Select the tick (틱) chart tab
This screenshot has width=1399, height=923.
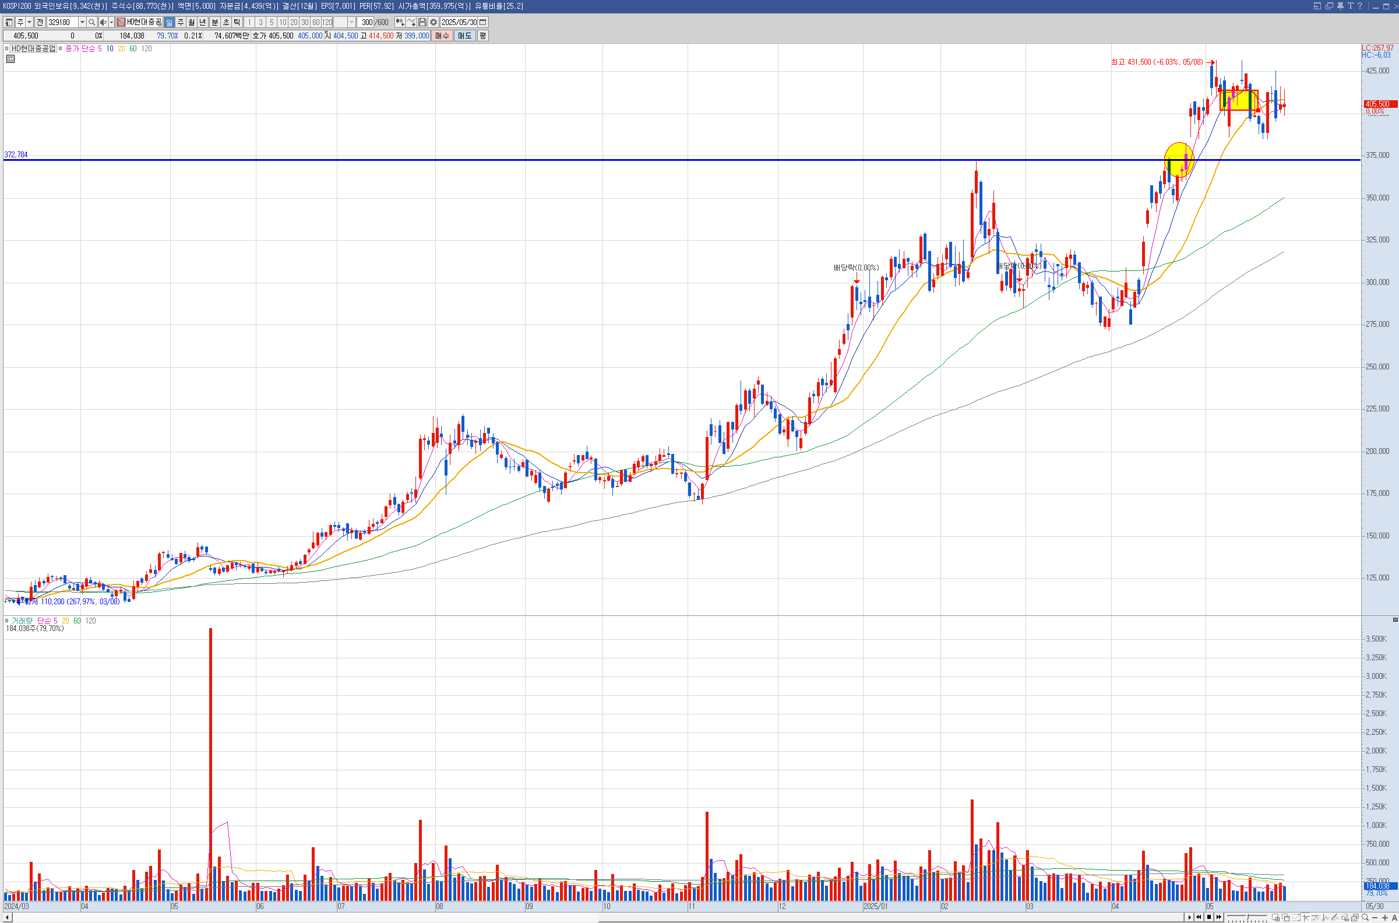237,22
